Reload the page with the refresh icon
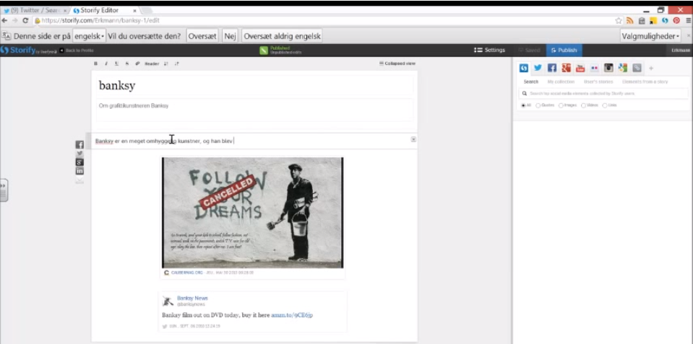This screenshot has width=693, height=344. (25, 20)
